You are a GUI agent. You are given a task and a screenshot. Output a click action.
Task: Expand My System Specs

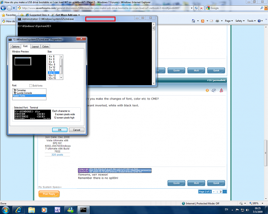(x=50, y=187)
